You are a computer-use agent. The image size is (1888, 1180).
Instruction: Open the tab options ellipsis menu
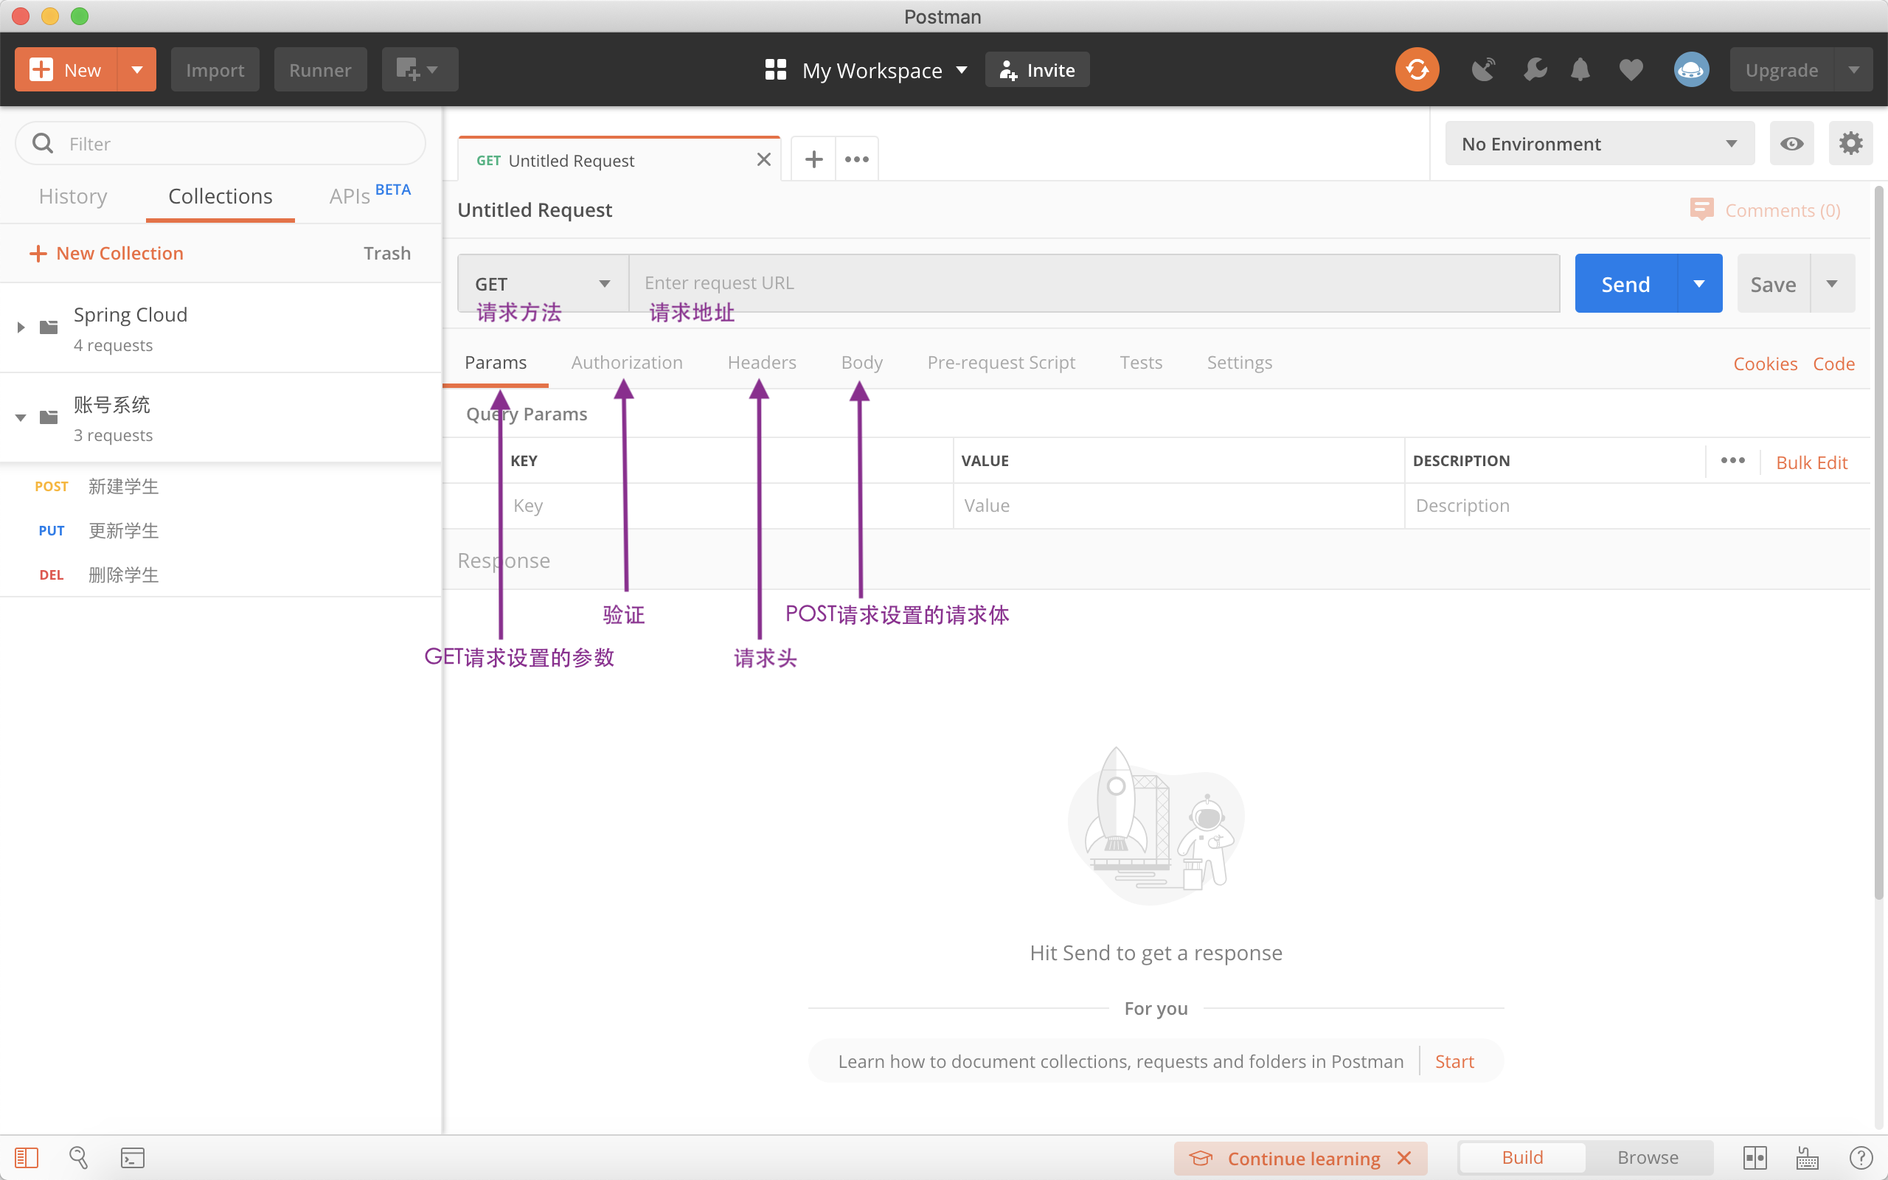(x=857, y=159)
